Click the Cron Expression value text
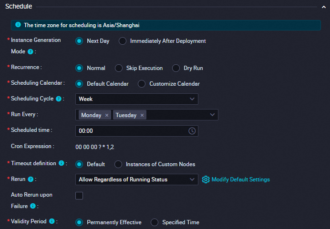The height and width of the screenshot is (229, 330). 95,147
